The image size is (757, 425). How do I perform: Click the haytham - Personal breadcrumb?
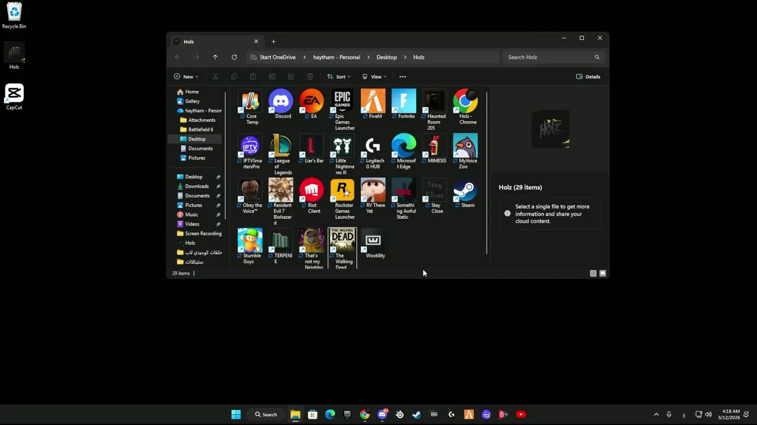tap(337, 57)
